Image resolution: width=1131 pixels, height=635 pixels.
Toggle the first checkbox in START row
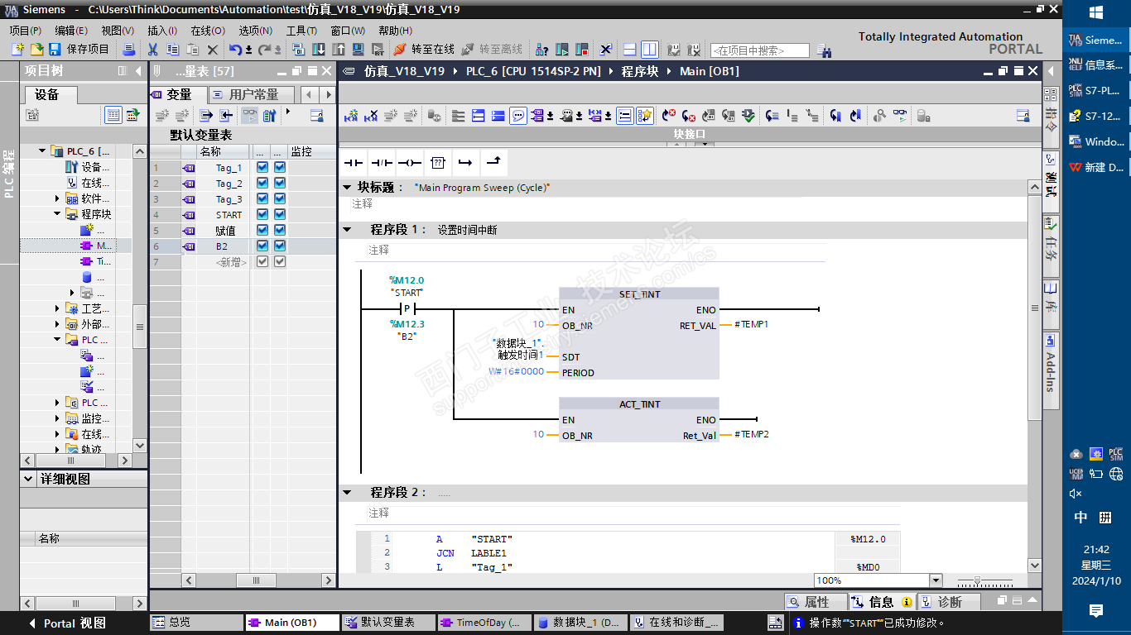pos(262,215)
